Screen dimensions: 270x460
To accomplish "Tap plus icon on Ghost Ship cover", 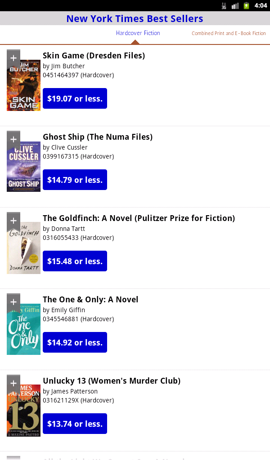I will [13, 139].
